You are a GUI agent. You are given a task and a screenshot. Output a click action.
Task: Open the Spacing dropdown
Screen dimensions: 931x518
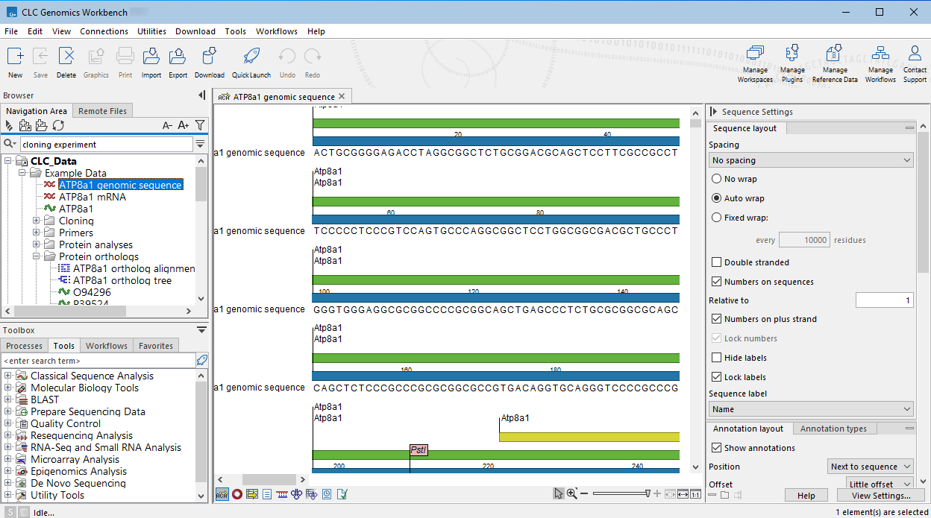[810, 159]
